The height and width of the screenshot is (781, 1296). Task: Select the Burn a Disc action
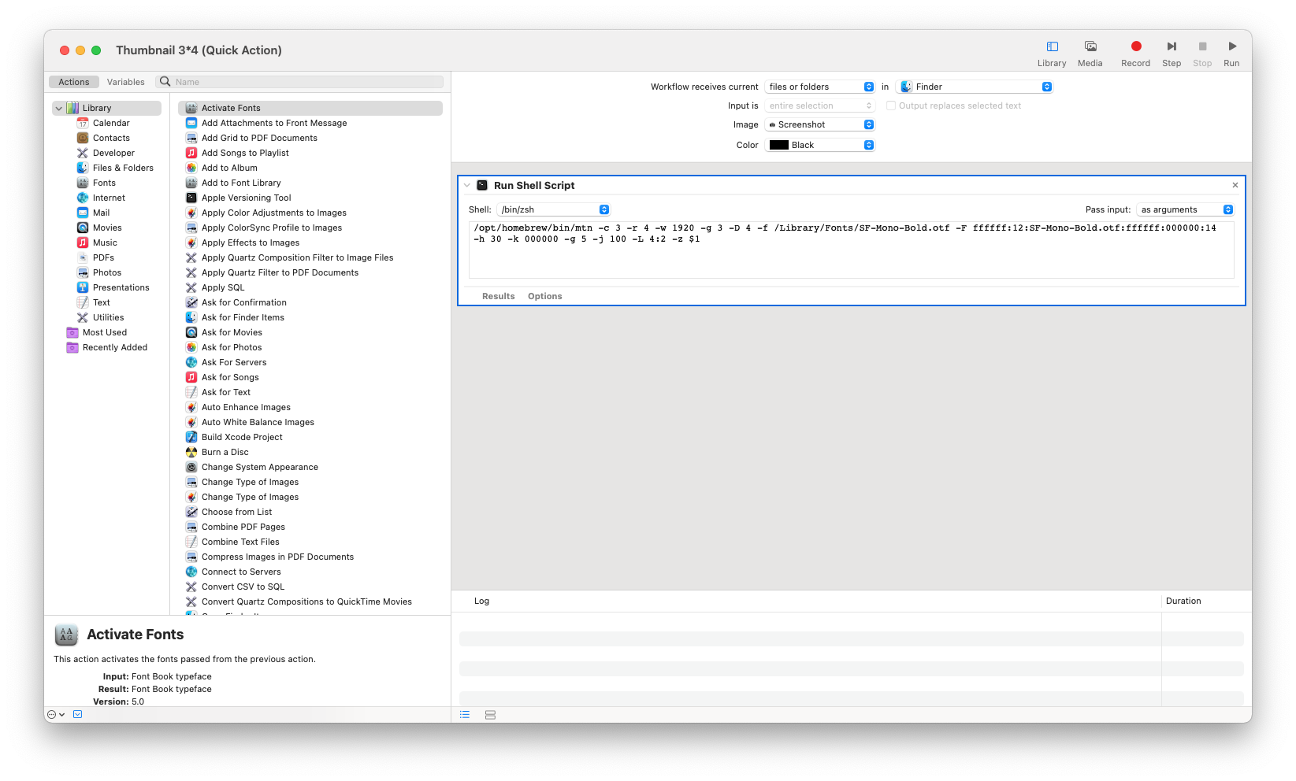click(x=225, y=452)
